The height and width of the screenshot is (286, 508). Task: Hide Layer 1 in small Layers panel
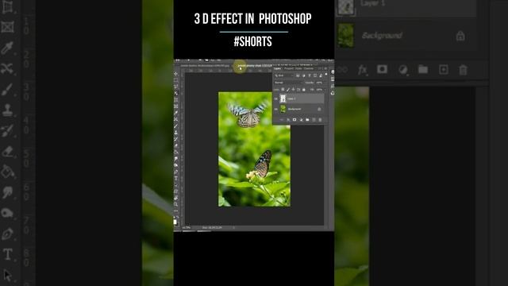click(x=275, y=99)
